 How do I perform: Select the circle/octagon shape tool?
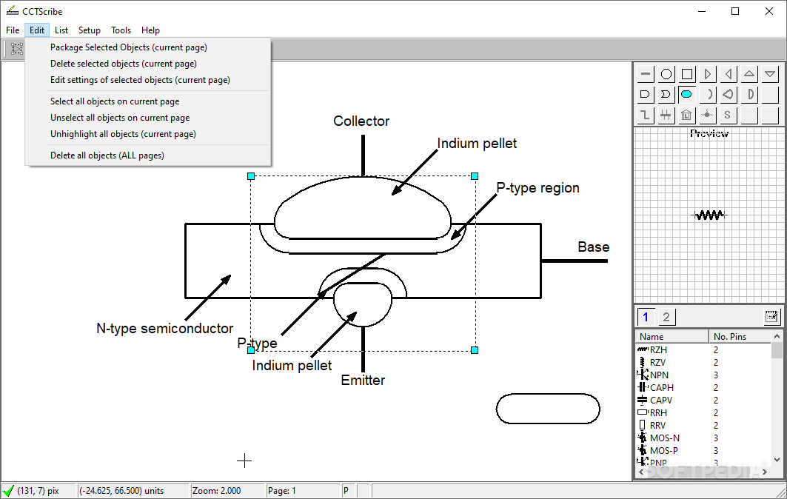click(666, 74)
